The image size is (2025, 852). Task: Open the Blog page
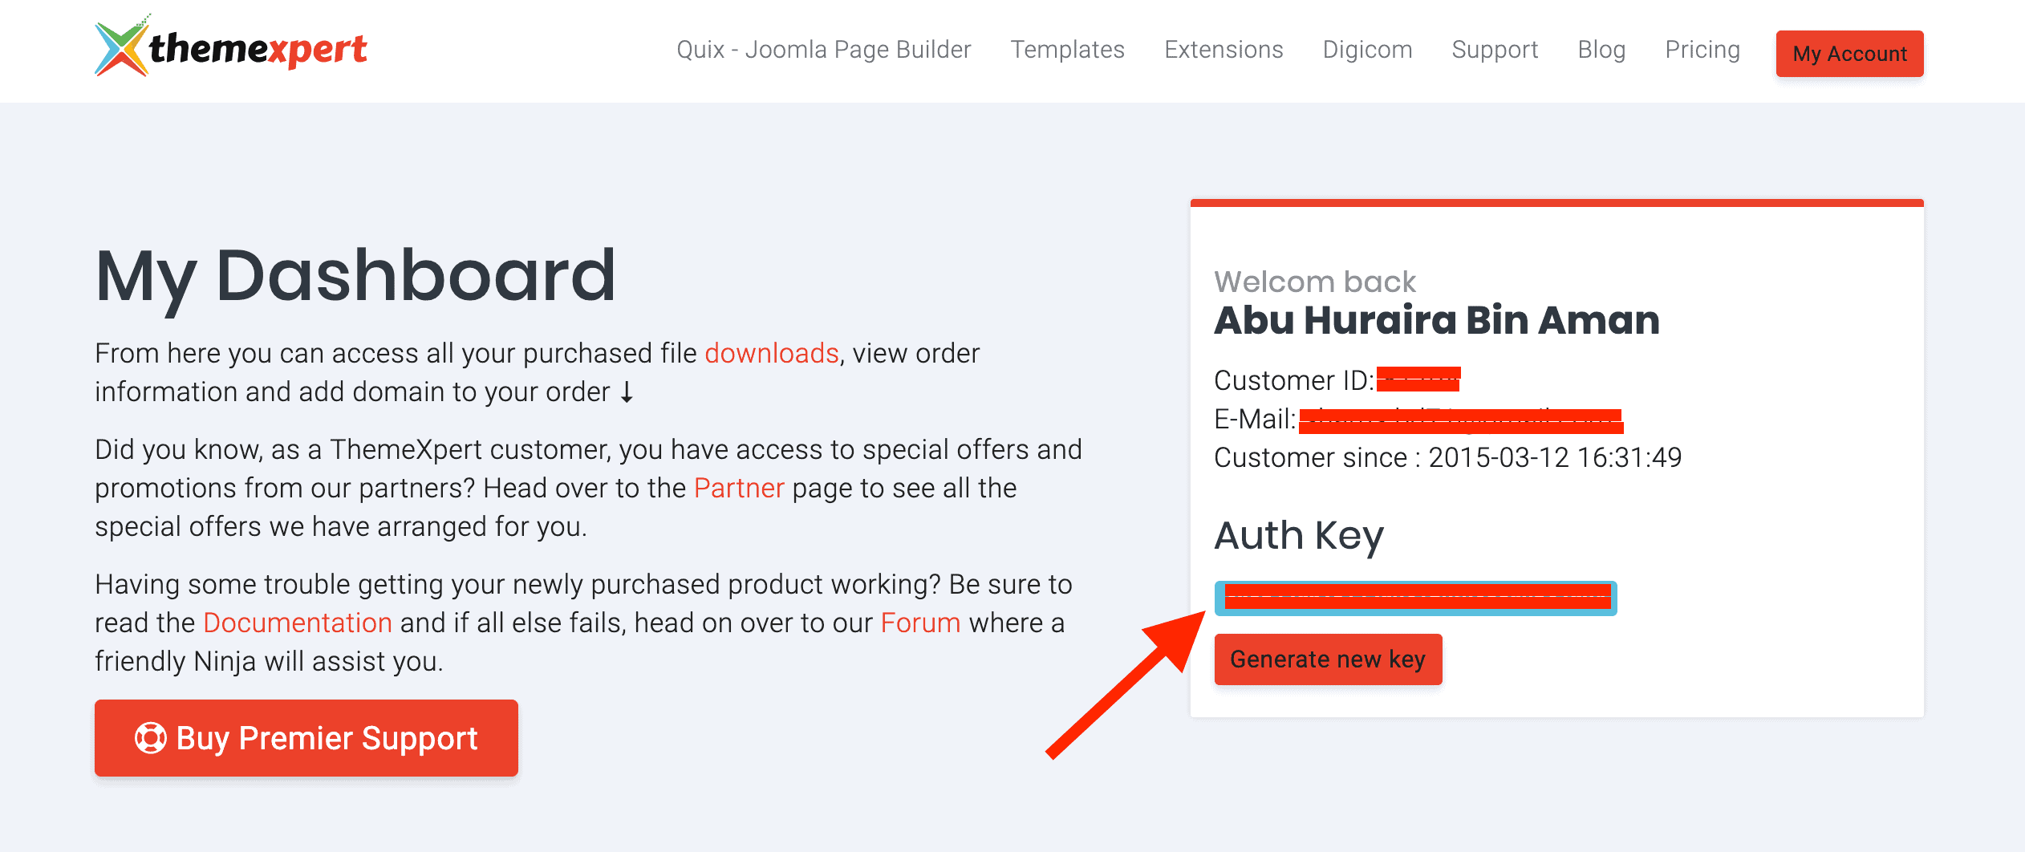tap(1601, 50)
